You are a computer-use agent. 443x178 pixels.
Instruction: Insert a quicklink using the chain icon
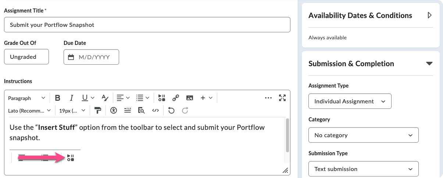[x=176, y=98]
